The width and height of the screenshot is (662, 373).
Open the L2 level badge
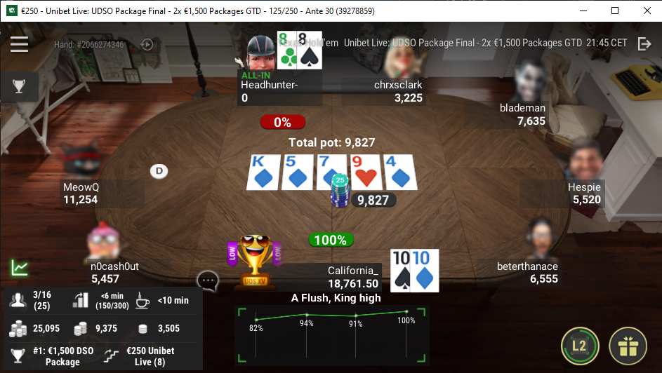point(580,346)
